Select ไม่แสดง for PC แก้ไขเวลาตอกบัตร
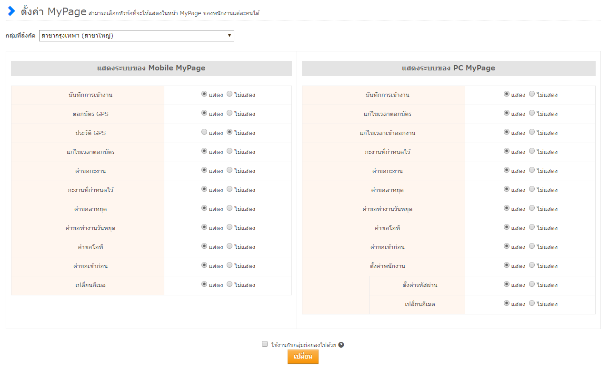 [x=532, y=113]
